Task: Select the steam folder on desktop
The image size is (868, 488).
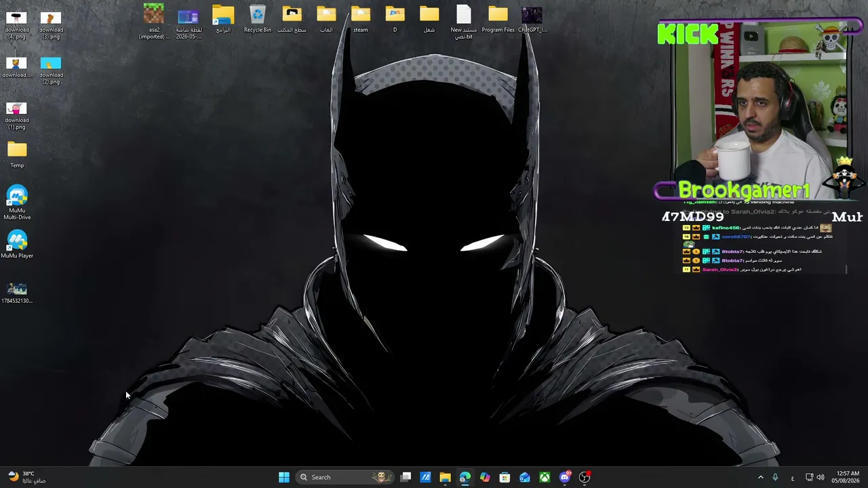Action: [x=361, y=19]
